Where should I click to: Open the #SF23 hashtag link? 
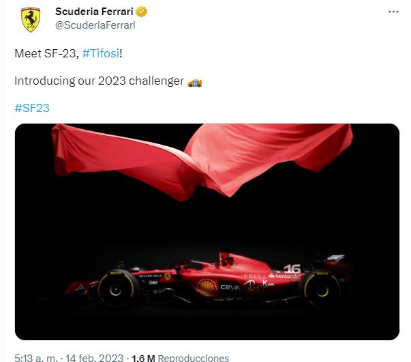[x=31, y=108]
